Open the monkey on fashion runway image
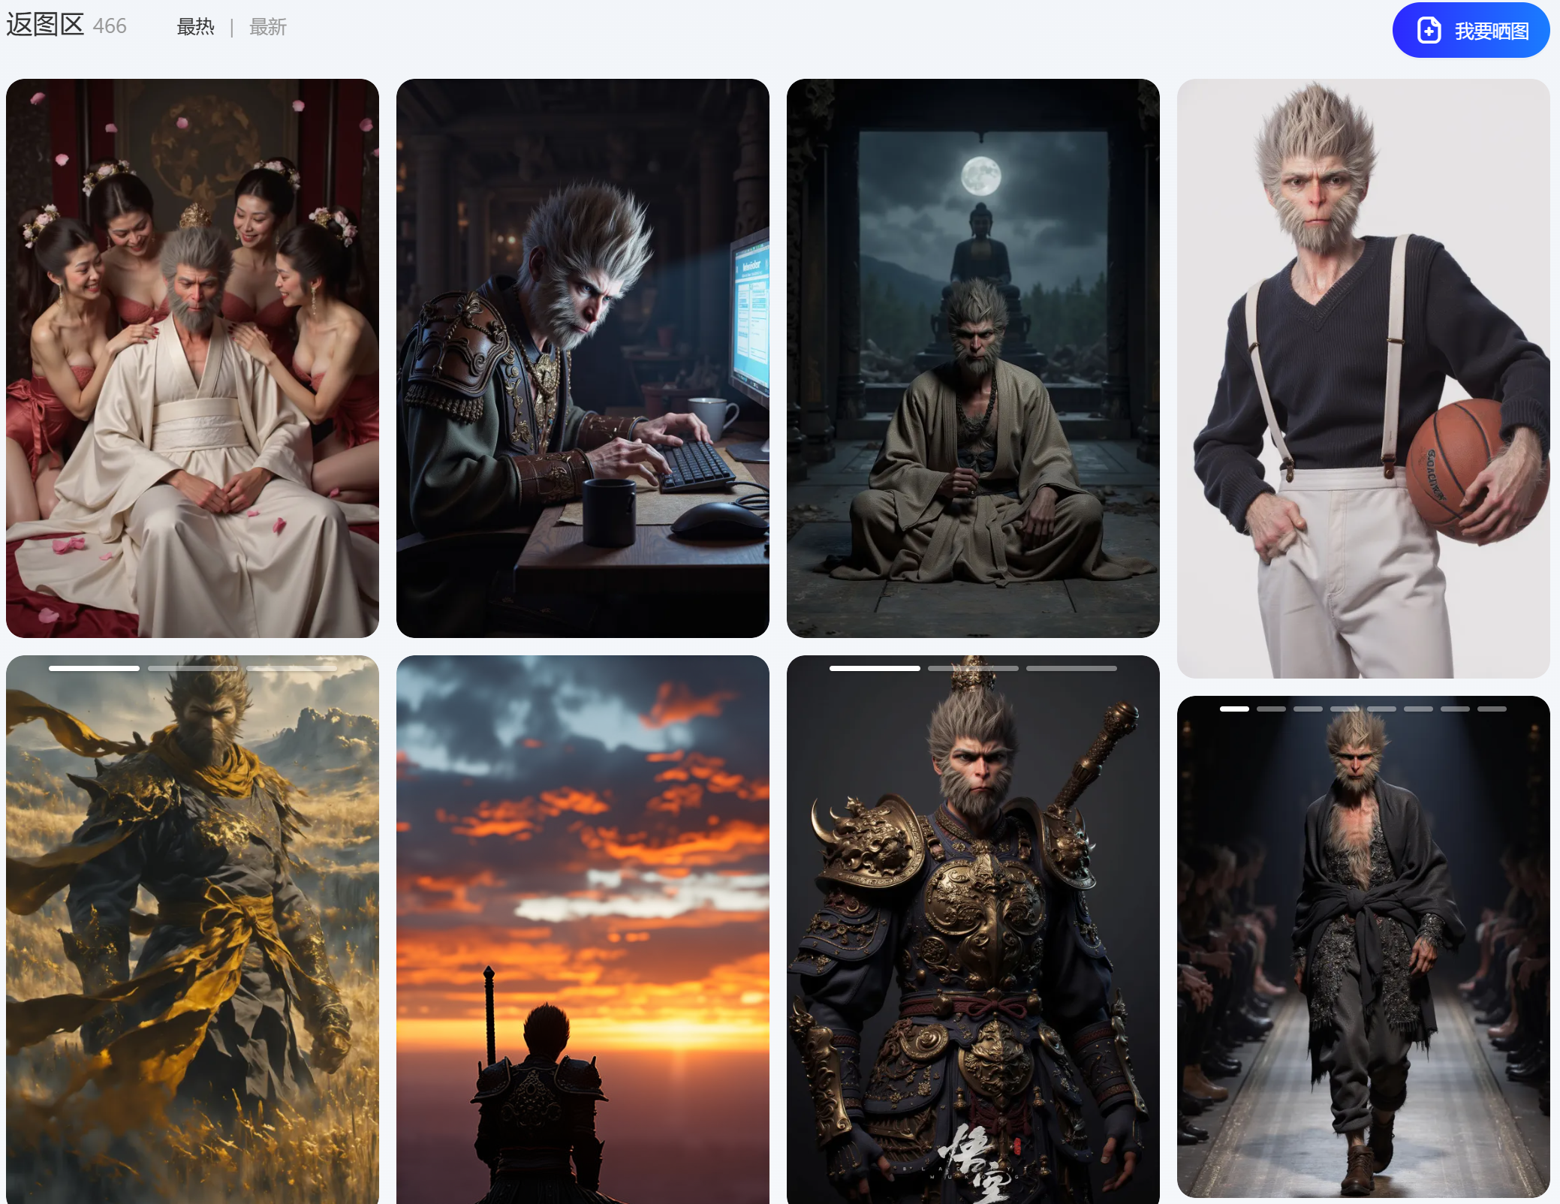Screen dimensions: 1560x1204 click(x=1363, y=947)
